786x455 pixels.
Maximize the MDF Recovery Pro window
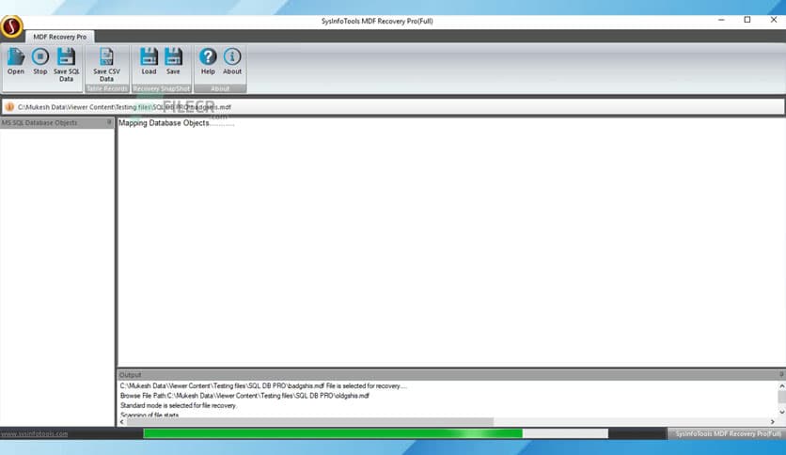(747, 20)
